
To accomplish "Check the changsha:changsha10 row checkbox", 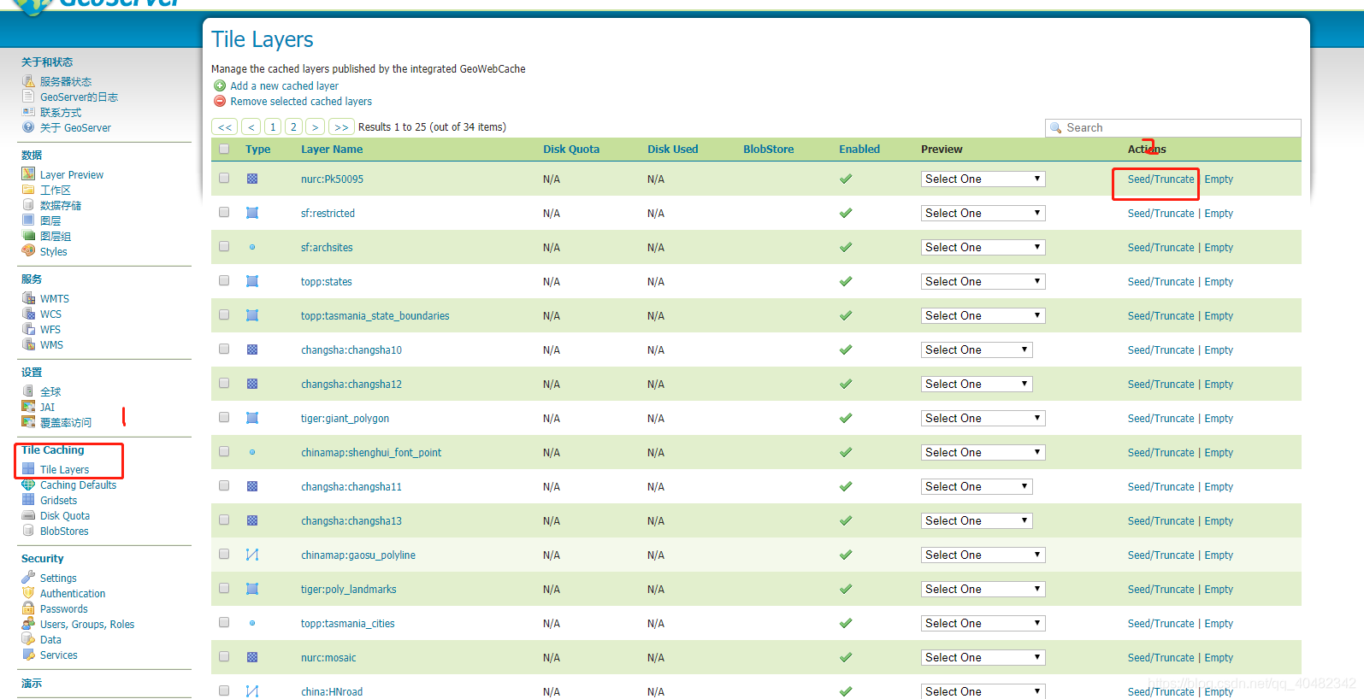I will pos(224,349).
